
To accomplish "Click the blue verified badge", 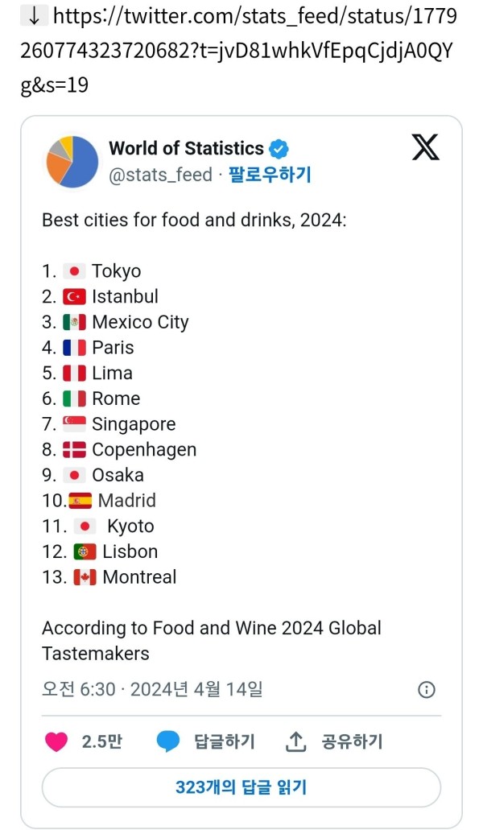I will (279, 149).
